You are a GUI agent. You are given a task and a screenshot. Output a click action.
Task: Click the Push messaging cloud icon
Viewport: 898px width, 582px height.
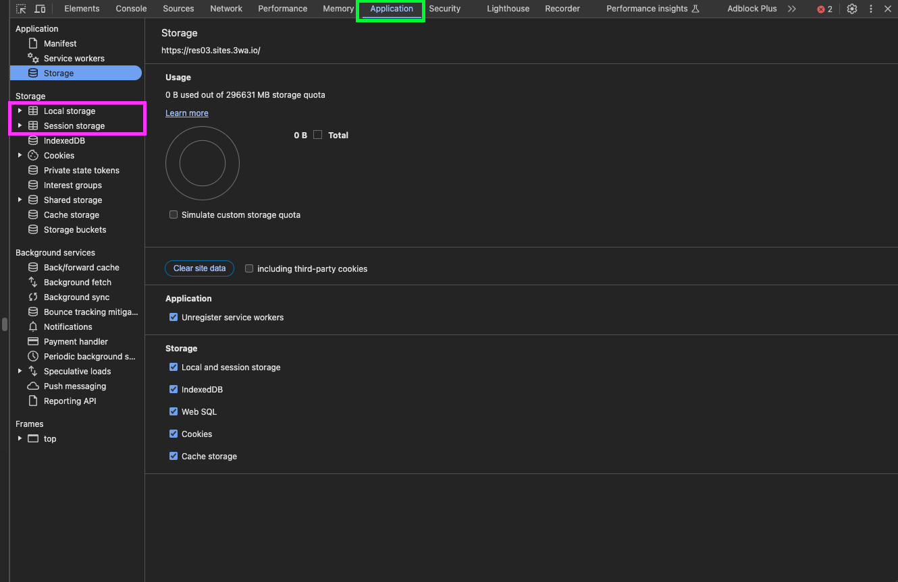(32, 386)
